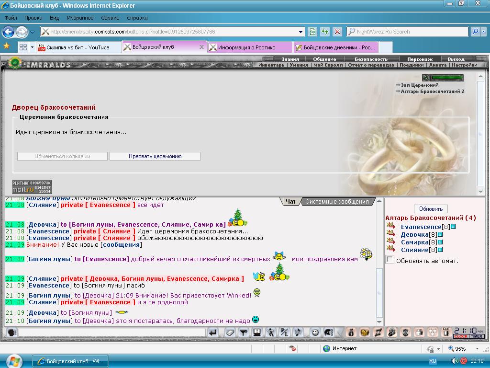Viewport: 490px width, 368px height.
Task: Open the 'Персонаж' game menu item
Action: click(420, 59)
